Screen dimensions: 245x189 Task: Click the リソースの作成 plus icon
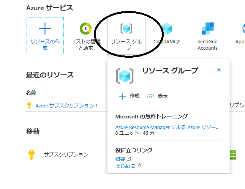[x=45, y=28]
